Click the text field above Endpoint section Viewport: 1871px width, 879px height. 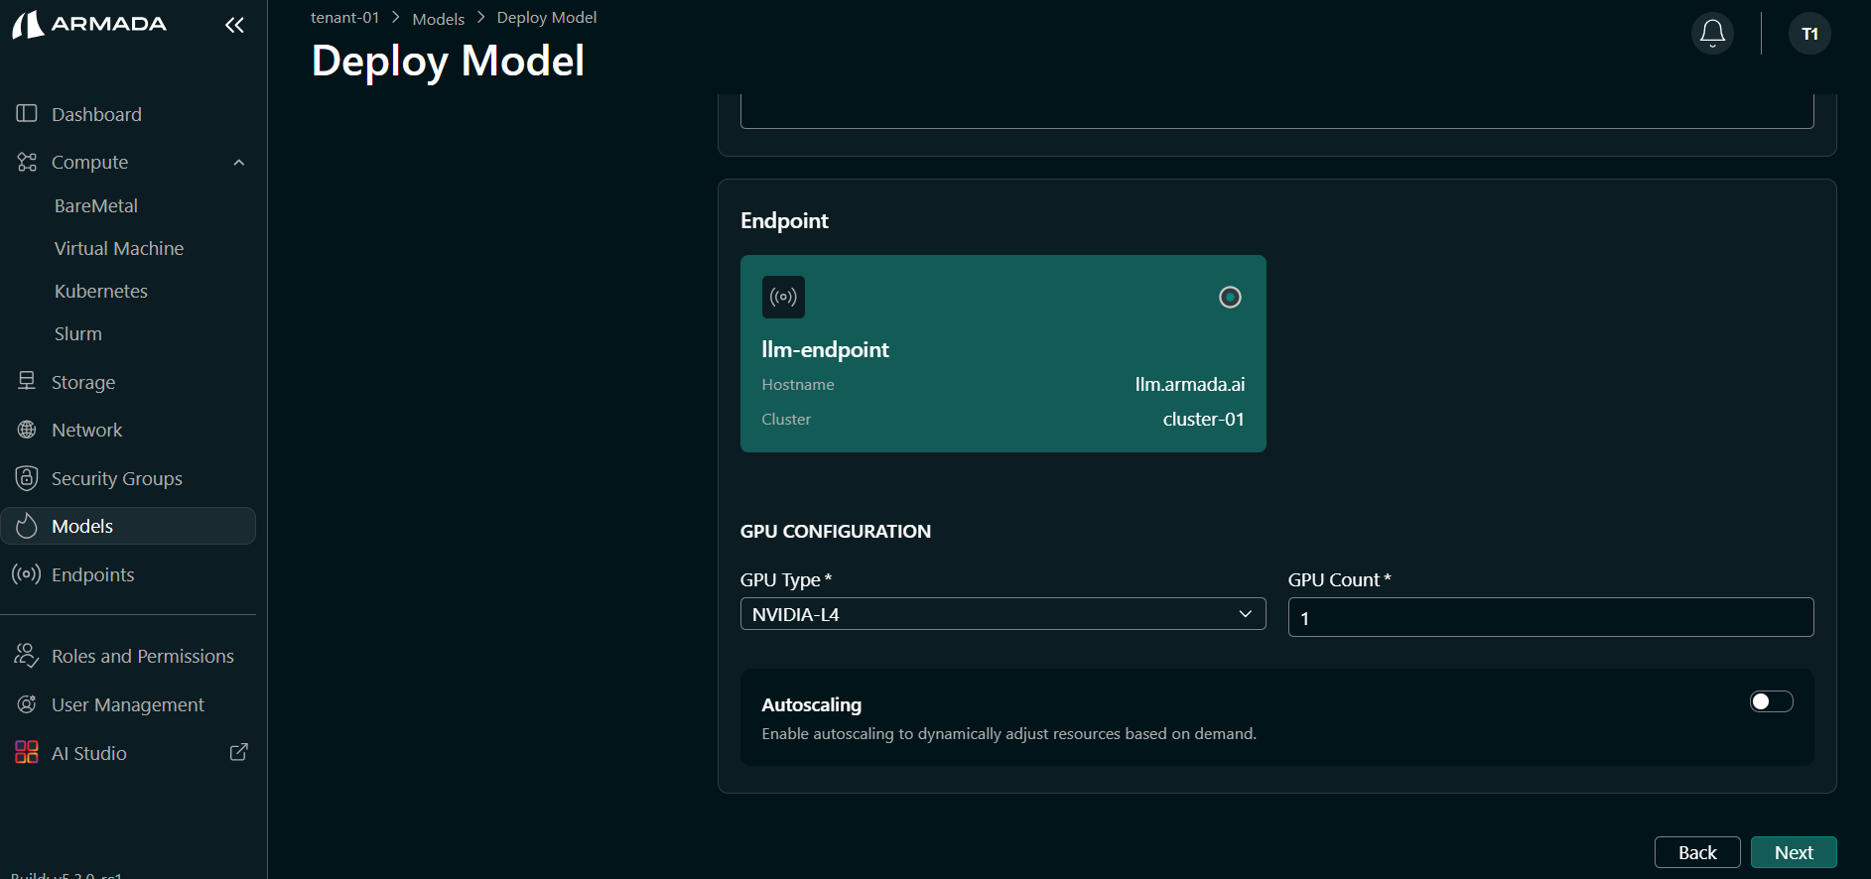point(1276,111)
